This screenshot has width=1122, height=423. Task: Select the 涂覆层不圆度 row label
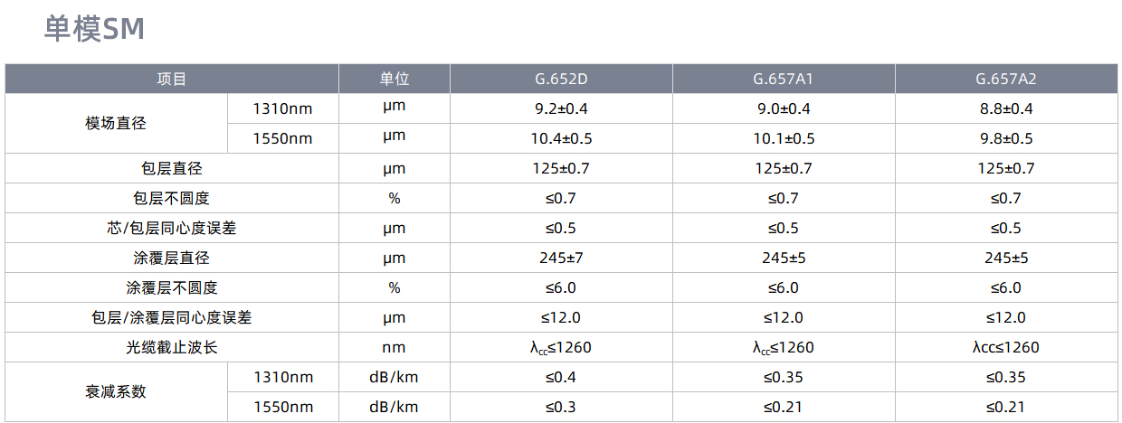[x=172, y=287]
